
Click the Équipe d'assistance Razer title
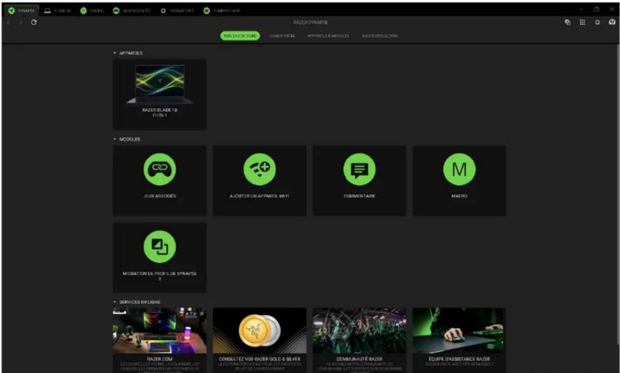(459, 359)
